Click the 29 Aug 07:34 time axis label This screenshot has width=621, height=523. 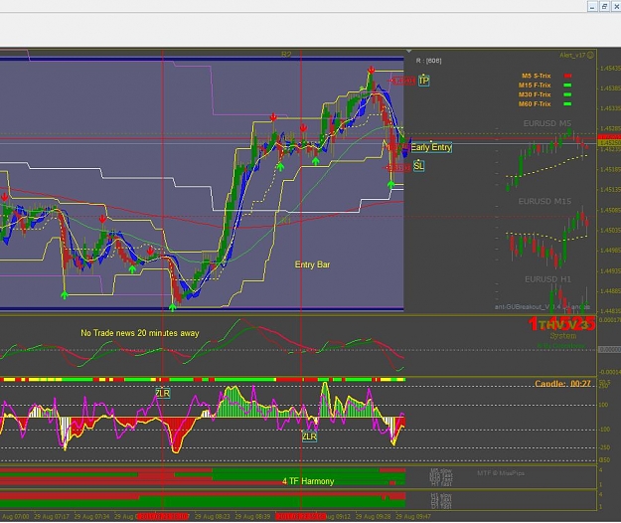(91, 517)
